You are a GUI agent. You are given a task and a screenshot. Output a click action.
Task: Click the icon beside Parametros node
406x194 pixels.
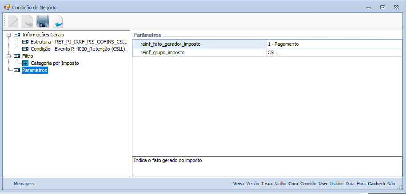pyautogui.click(x=17, y=70)
